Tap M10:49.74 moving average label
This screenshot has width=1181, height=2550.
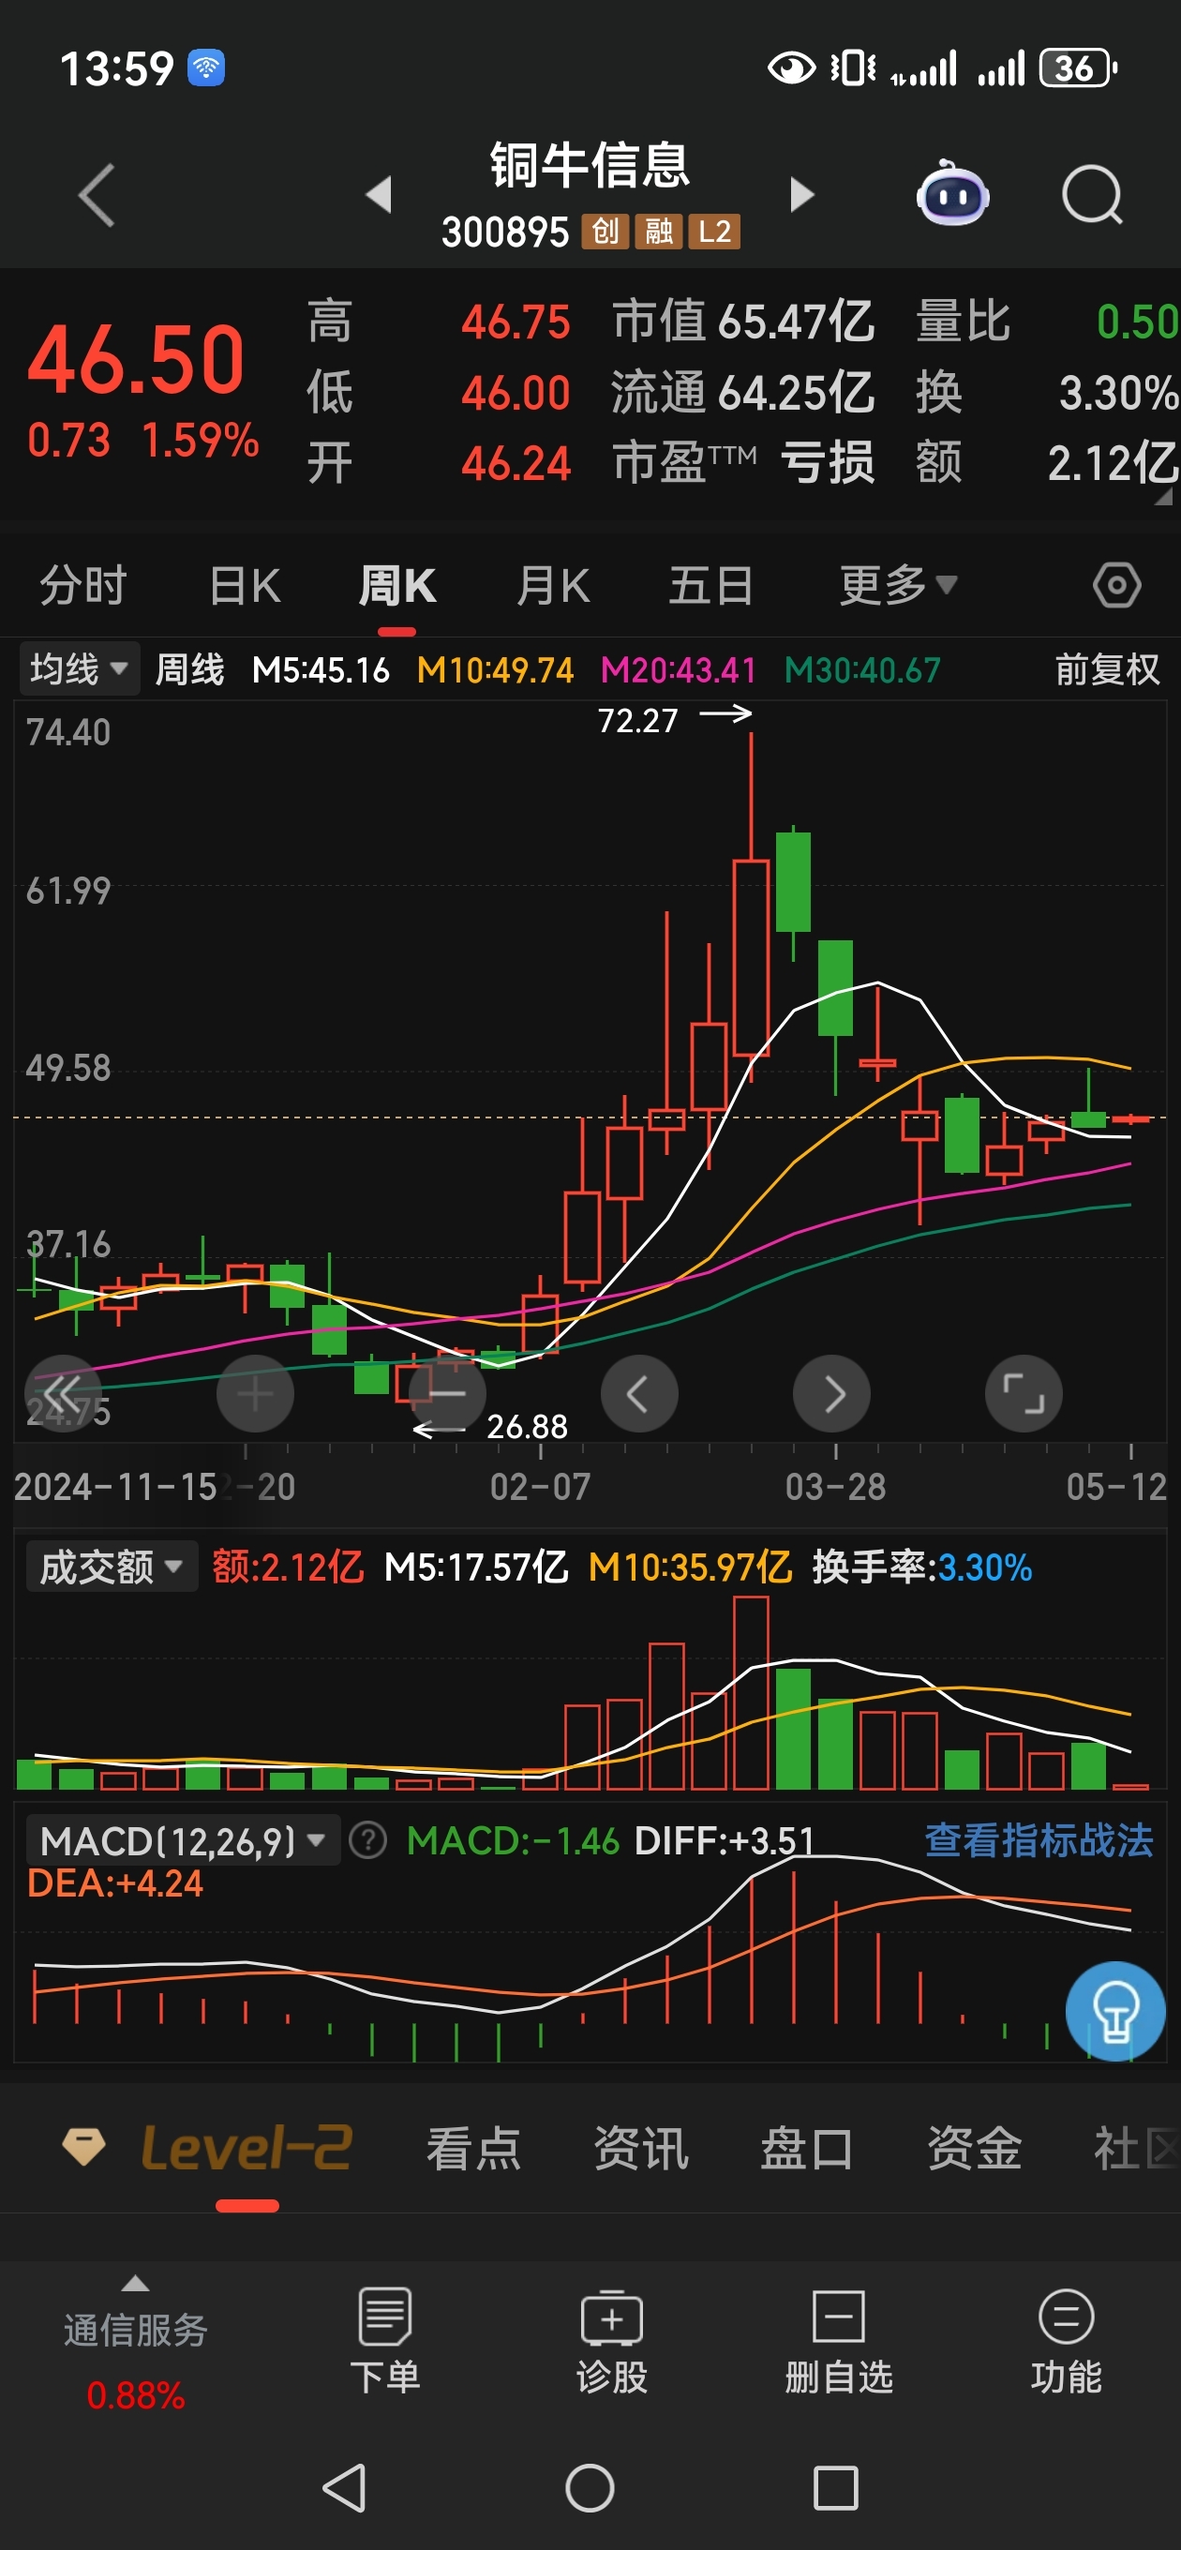point(495,669)
